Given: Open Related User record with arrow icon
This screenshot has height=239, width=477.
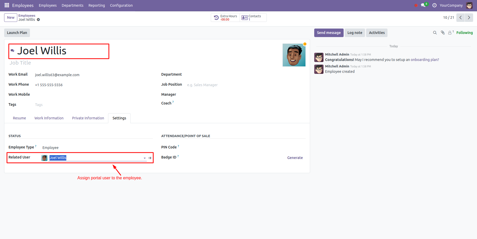Looking at the screenshot, I should pyautogui.click(x=150, y=158).
